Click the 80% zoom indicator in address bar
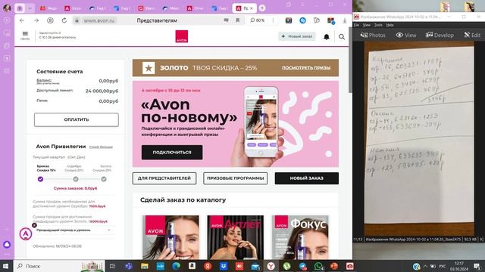485x272 pixels. (x=258, y=20)
